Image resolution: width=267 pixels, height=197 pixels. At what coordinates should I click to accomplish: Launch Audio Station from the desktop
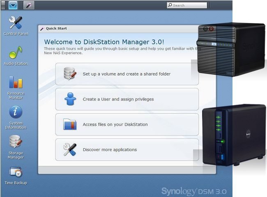click(x=16, y=56)
